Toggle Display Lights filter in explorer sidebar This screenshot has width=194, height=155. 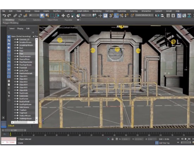point(9,44)
